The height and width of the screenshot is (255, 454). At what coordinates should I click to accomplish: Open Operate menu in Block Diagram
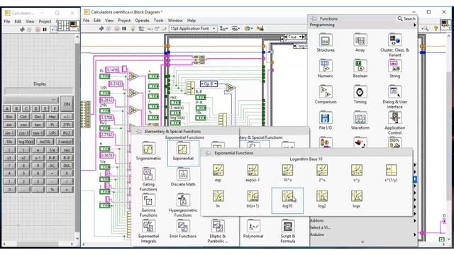142,21
